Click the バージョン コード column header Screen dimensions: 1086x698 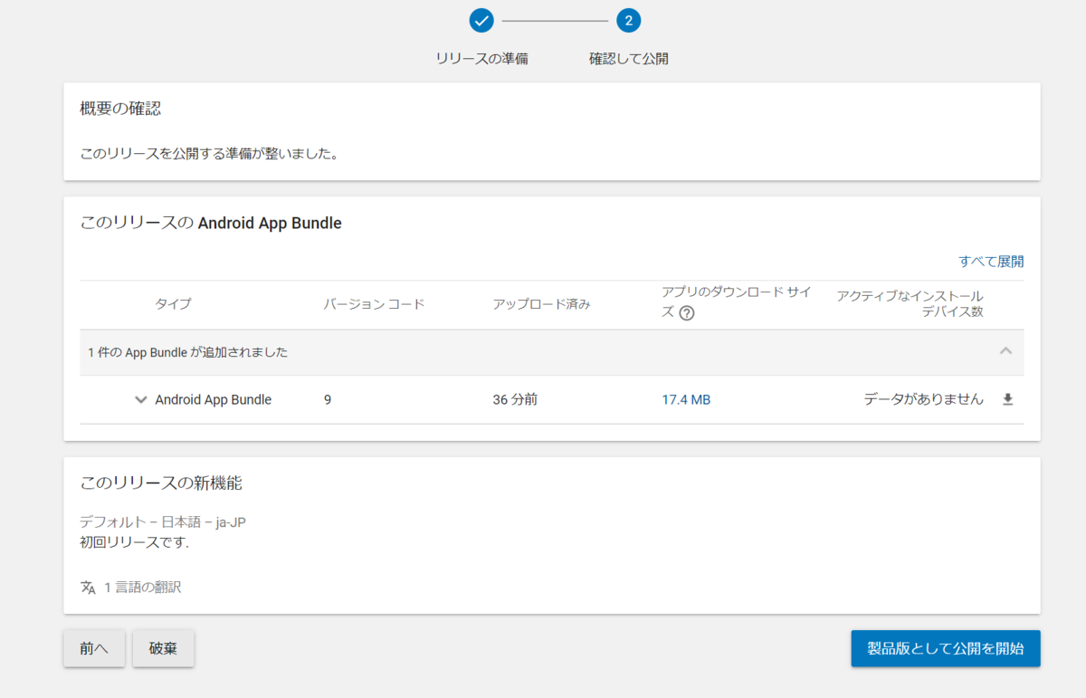coord(374,304)
